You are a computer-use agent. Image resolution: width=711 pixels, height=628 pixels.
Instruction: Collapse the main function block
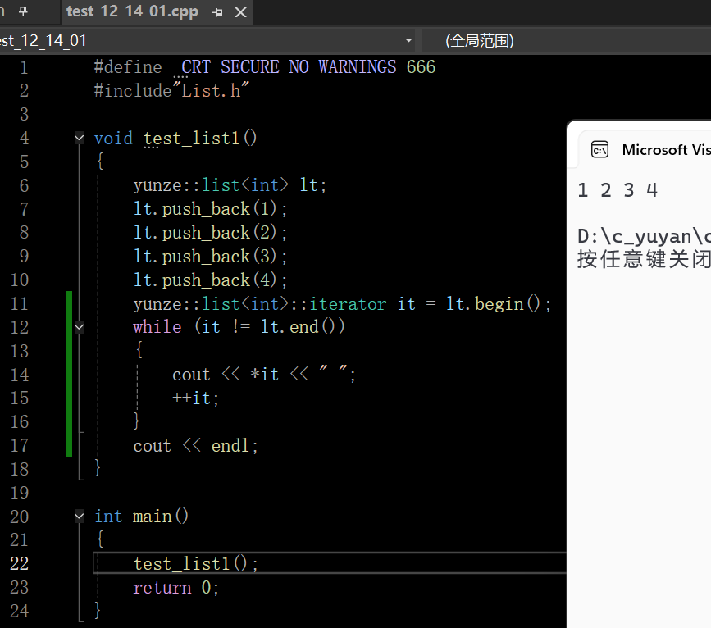[x=79, y=516]
